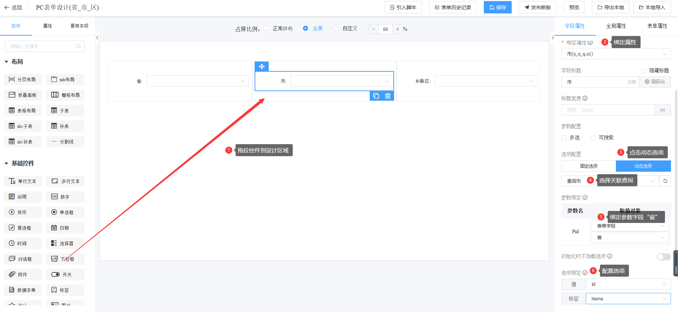Switch to the 全局属性 tab
This screenshot has width=678, height=312.
tap(616, 26)
